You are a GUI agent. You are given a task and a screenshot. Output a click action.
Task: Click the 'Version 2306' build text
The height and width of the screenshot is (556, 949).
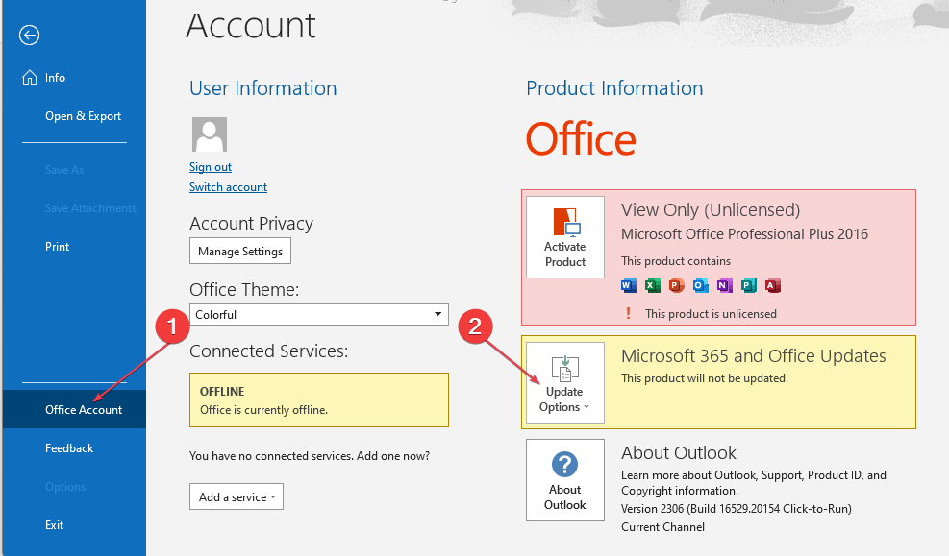(736, 509)
